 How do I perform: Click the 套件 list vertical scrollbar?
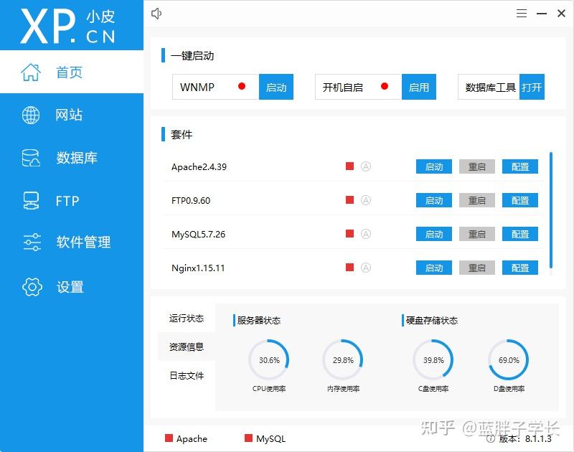551,210
